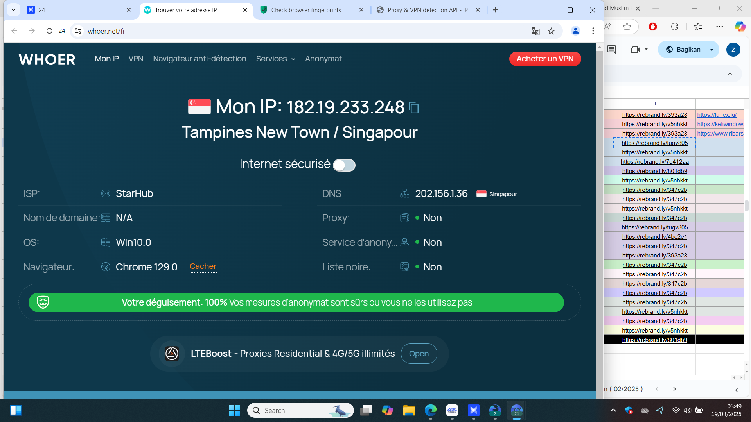Screen dimensions: 751x422
Task: Add page to favorites star in Edge
Action: [x=627, y=27]
